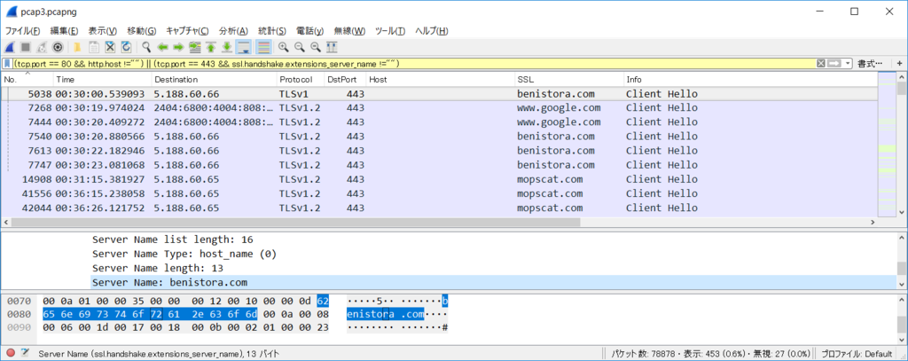Save this capture file
The width and height of the screenshot is (908, 361).
pyautogui.click(x=93, y=47)
